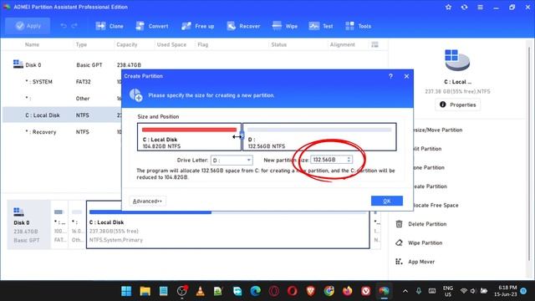Open the clock showing 6:18 PM
535x301 pixels.
(505, 291)
